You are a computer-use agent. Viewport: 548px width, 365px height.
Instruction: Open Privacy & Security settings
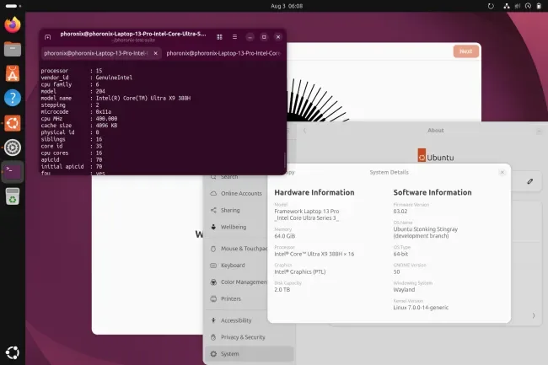pyautogui.click(x=249, y=337)
